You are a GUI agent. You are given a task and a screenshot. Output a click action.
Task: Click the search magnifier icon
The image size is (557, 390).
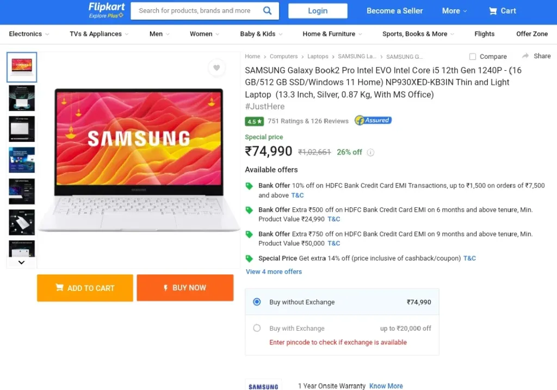(267, 10)
